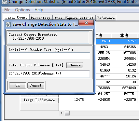Select cell with value 34643
This screenshot has height=121, width=139.
pyautogui.click(x=104, y=64)
